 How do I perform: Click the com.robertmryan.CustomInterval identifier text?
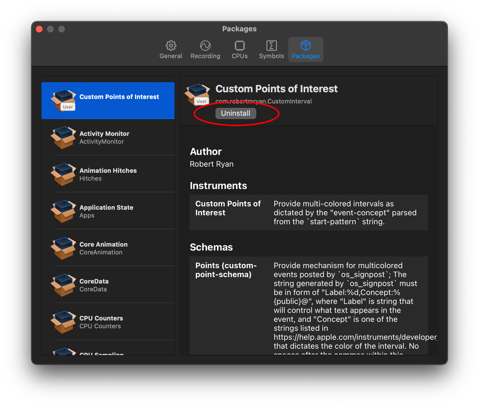pos(264,101)
